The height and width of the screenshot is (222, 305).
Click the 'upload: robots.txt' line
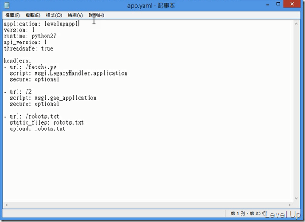(x=38, y=129)
